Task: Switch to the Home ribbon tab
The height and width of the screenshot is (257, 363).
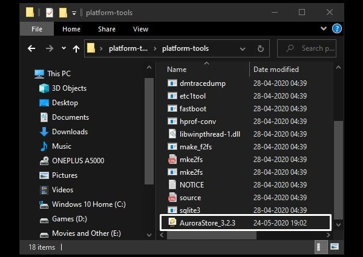Action: (71, 29)
